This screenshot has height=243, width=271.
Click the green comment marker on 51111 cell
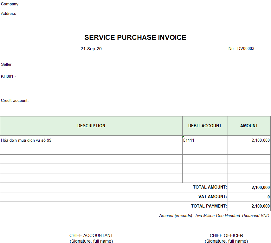point(184,136)
